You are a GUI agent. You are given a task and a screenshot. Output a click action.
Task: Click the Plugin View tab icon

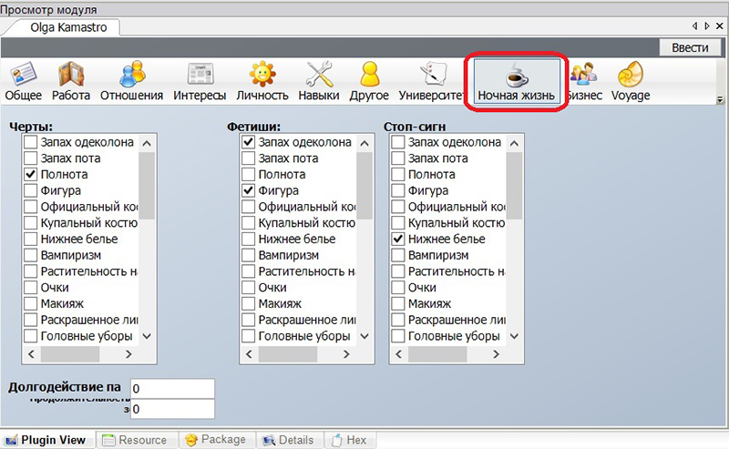click(x=11, y=440)
